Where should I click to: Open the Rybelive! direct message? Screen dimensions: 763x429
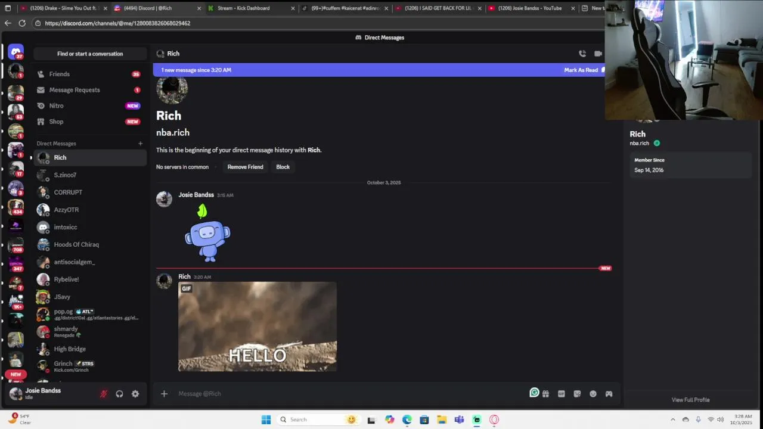[89, 279]
